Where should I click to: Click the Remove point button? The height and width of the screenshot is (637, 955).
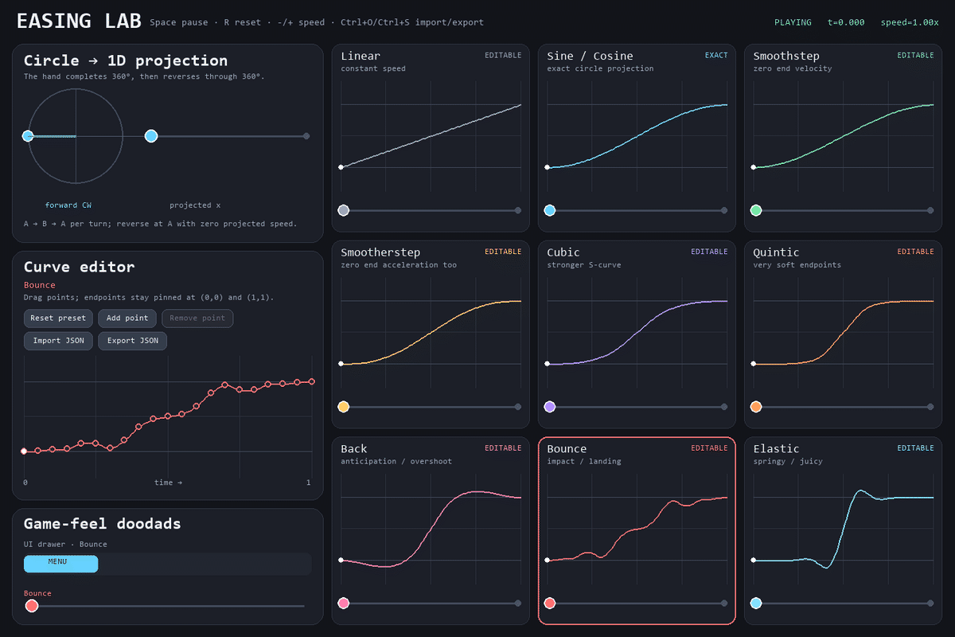click(197, 318)
